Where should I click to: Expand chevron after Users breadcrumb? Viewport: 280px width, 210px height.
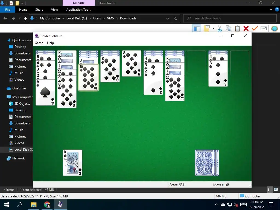pyautogui.click(x=104, y=18)
